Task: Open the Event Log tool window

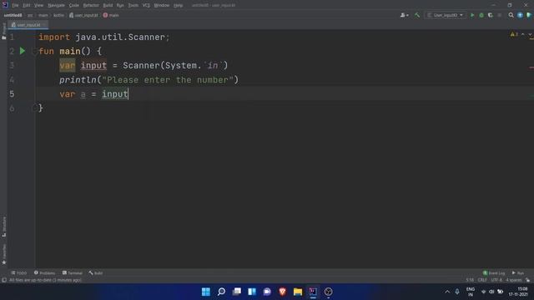Action: (494, 273)
